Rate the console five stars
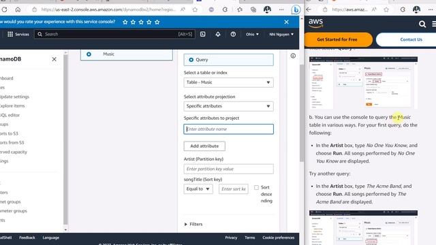The image size is (436, 245). [x=157, y=22]
